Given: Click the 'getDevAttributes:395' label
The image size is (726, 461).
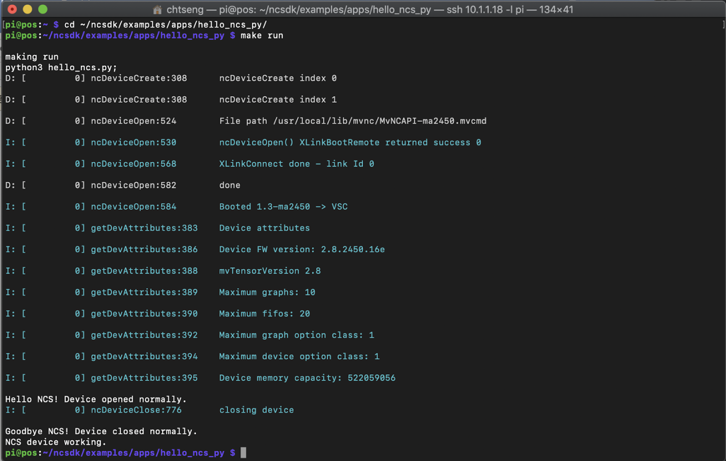Looking at the screenshot, I should 144,378.
